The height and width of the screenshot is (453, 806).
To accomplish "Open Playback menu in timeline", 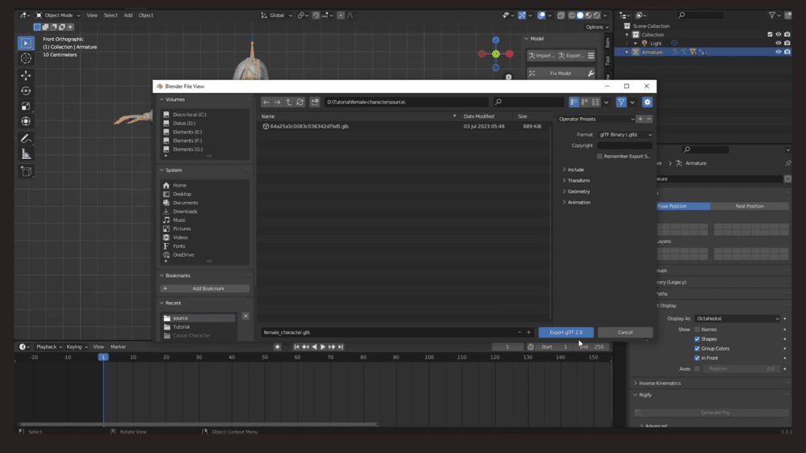I will 48,346.
